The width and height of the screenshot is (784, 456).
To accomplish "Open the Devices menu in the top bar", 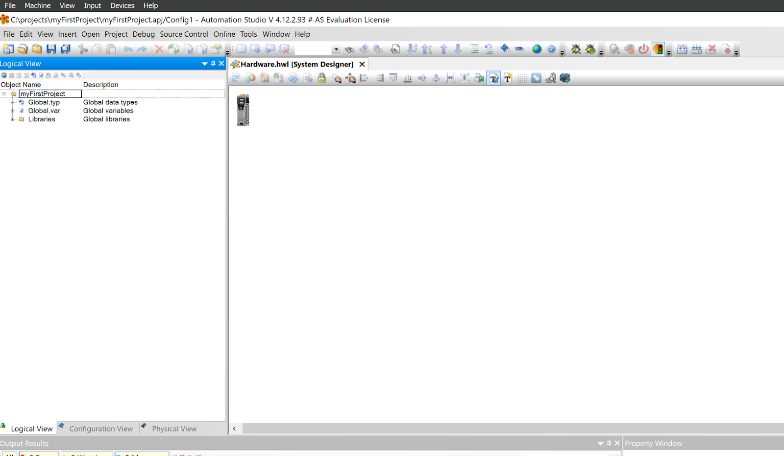I will [122, 6].
